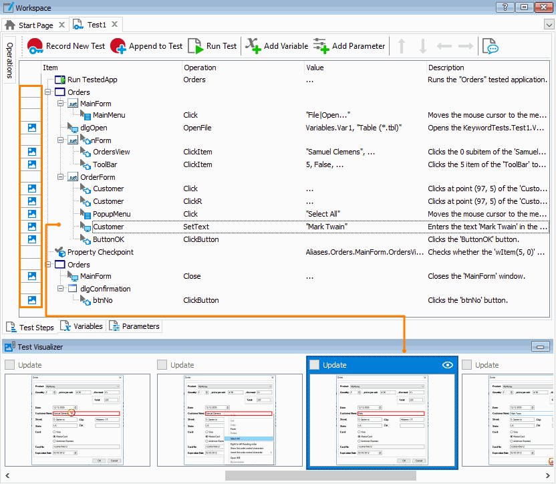Click the MainMenu item icon
The image size is (556, 484).
(x=86, y=115)
